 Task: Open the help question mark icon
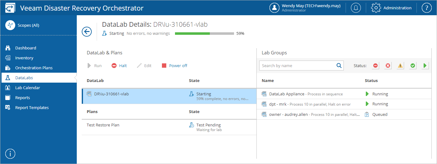coord(427,8)
